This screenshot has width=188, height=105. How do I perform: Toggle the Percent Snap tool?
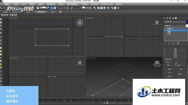click(65, 8)
